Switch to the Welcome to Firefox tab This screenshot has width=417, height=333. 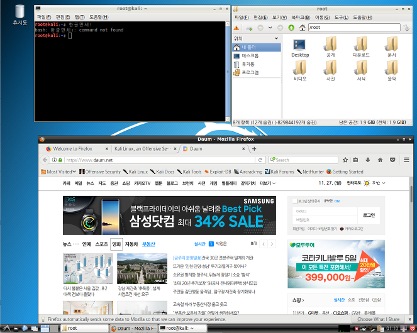coord(72,149)
